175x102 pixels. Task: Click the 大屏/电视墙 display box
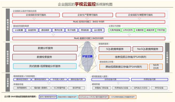click(x=115, y=30)
